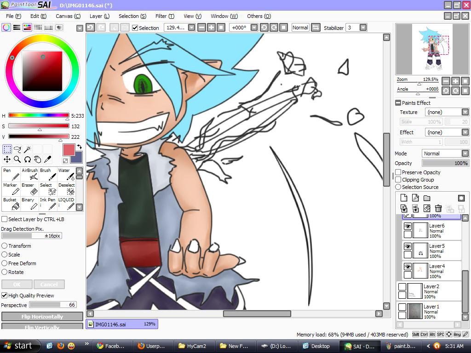The height and width of the screenshot is (353, 471).
Task: Uncheck High Quality Preview
Action: (x=5, y=296)
